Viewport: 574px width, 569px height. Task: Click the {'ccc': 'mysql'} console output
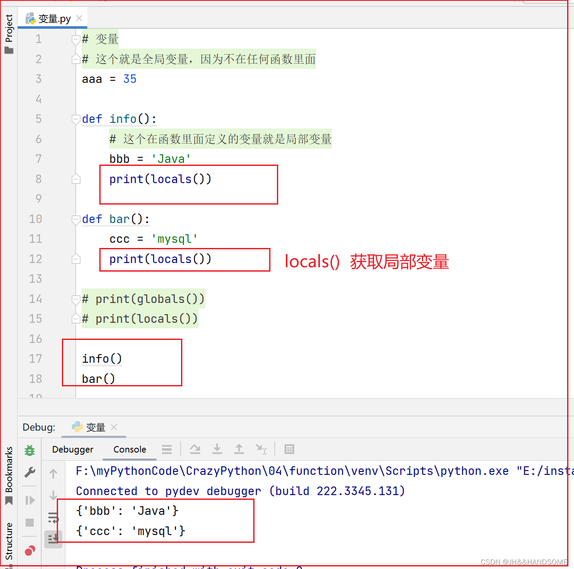coord(131,531)
